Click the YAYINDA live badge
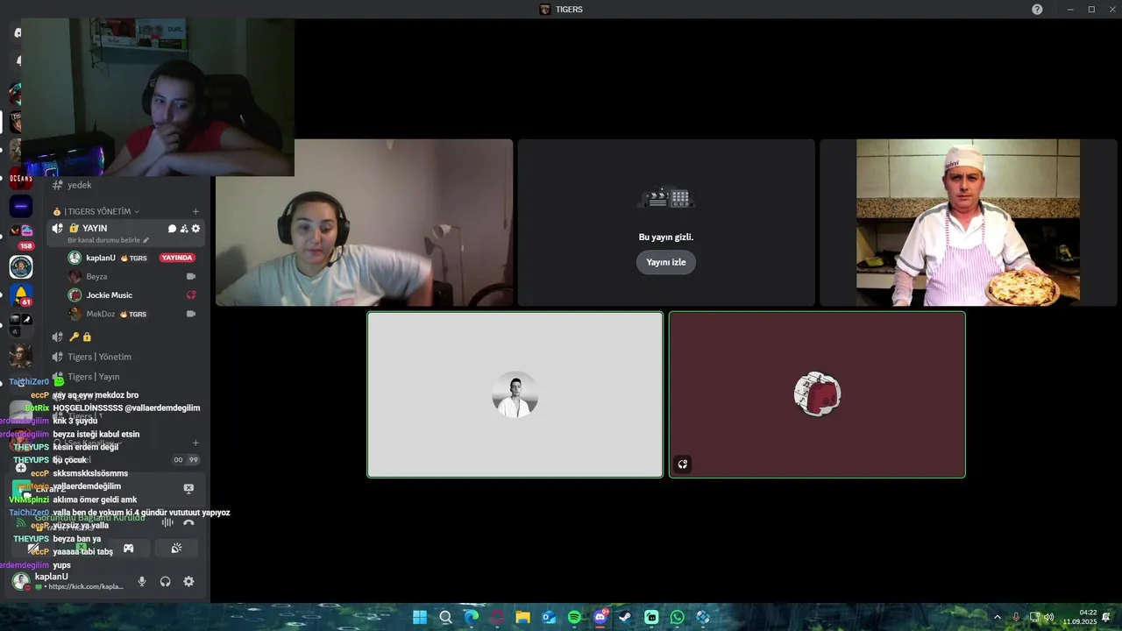The height and width of the screenshot is (631, 1122). pyautogui.click(x=177, y=258)
